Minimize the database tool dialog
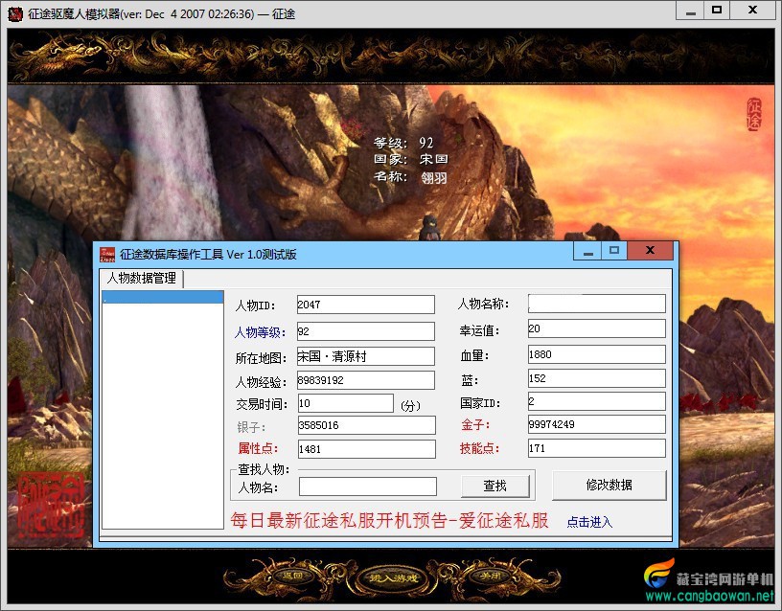 pyautogui.click(x=588, y=251)
